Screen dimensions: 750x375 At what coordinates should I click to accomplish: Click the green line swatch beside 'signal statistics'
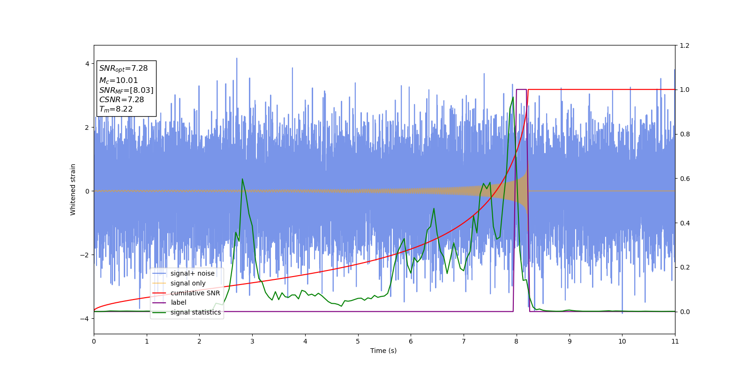(x=159, y=313)
